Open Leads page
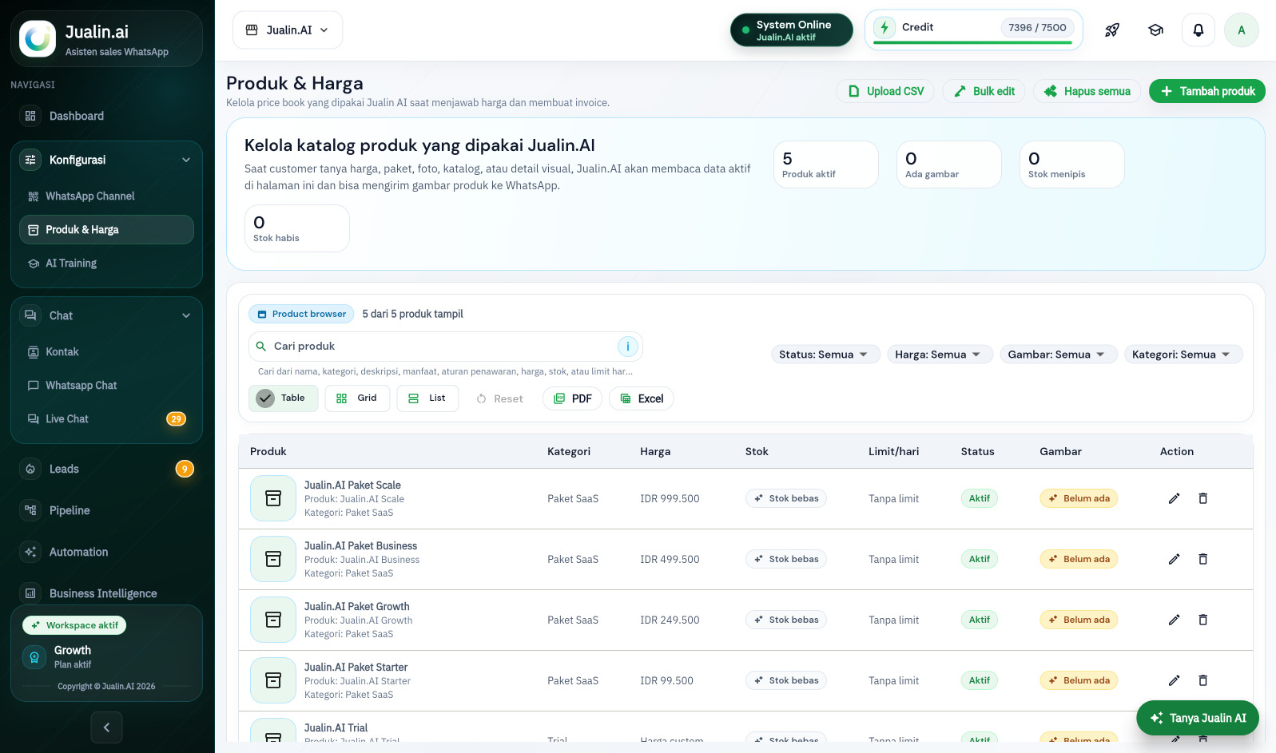This screenshot has width=1276, height=753. [106, 469]
